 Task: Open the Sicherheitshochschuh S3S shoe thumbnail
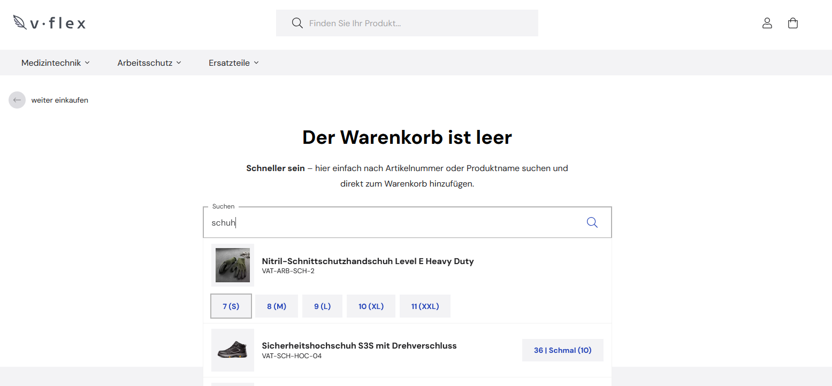(233, 350)
